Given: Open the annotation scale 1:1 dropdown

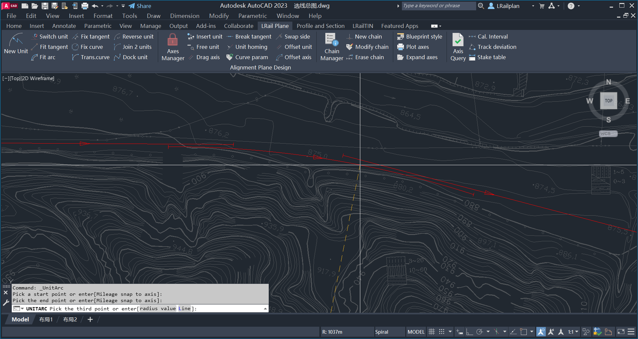Looking at the screenshot, I should coord(573,332).
